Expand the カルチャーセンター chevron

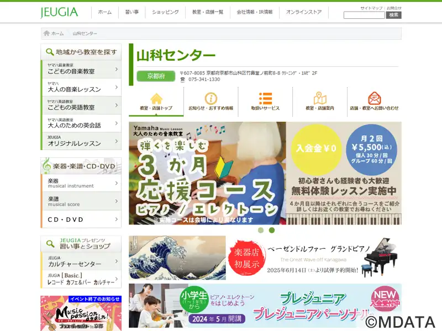(x=117, y=261)
